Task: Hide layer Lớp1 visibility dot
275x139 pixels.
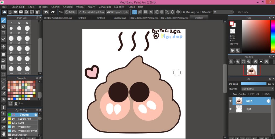Action: click(x=230, y=109)
